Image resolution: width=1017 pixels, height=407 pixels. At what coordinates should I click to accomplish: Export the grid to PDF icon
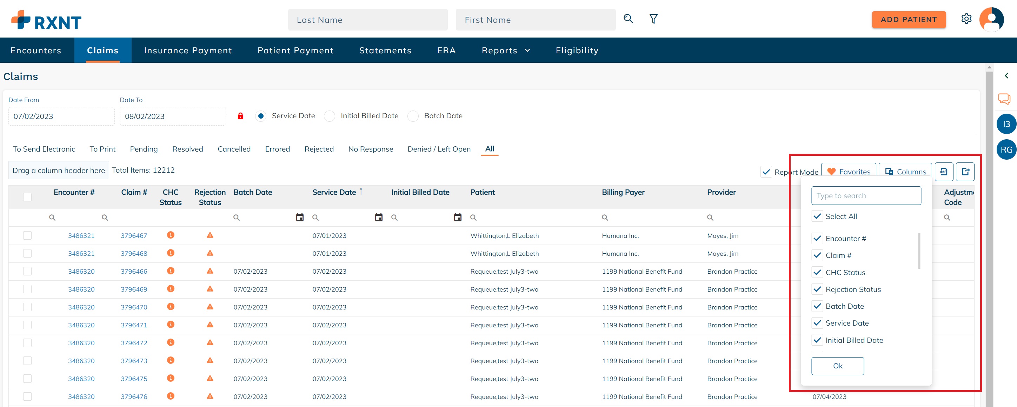[944, 172]
